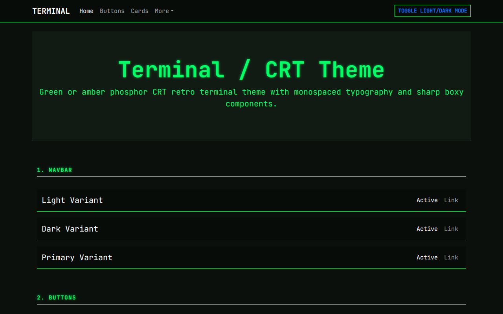Click Link in Light Variant navbar

[x=451, y=200]
